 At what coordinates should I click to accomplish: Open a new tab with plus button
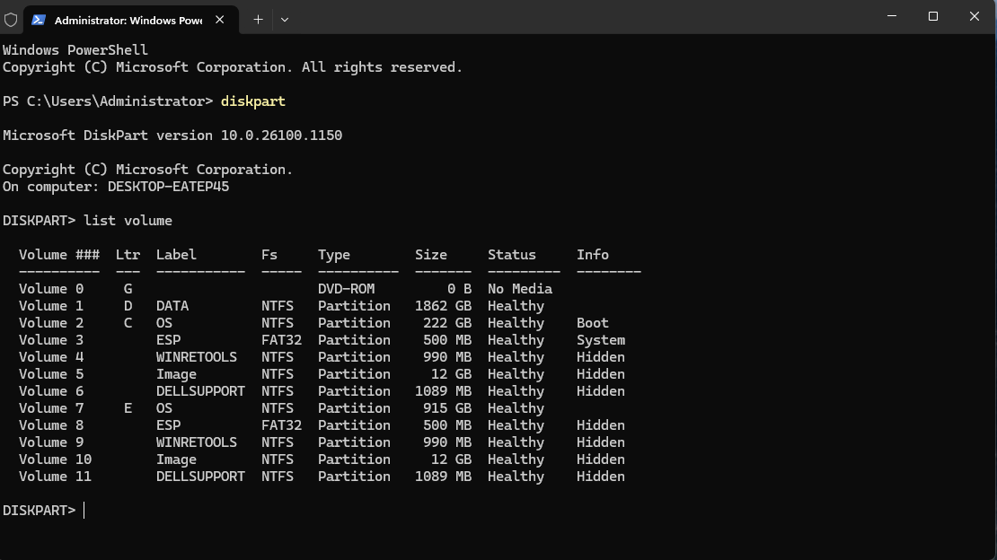coord(258,20)
